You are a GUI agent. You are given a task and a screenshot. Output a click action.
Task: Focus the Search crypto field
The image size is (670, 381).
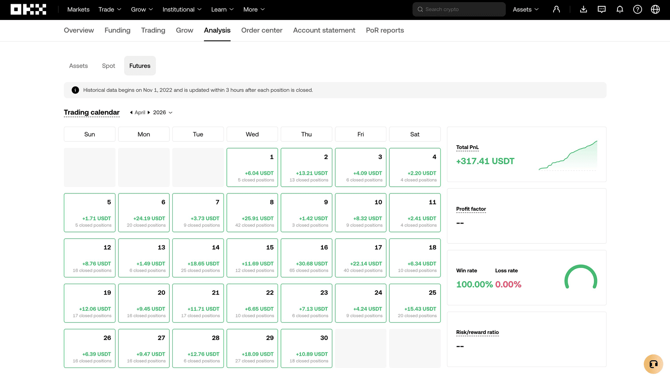(x=459, y=9)
